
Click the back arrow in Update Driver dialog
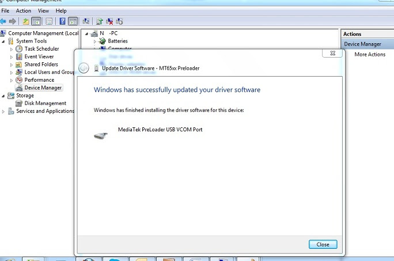pos(84,68)
